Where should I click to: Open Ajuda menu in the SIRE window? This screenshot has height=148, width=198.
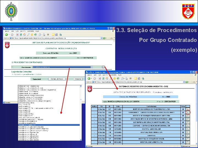(120, 75)
